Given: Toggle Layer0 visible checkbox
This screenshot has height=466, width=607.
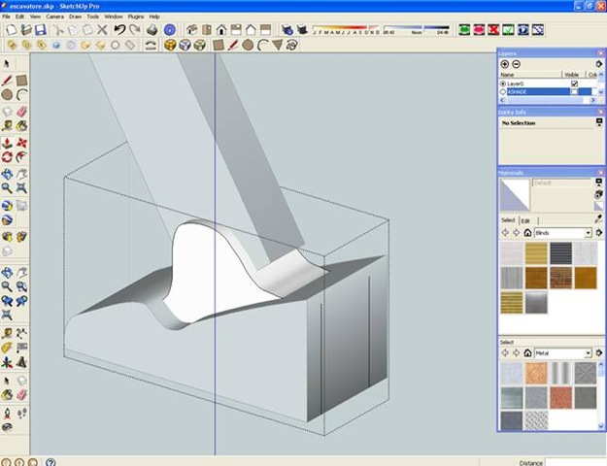Looking at the screenshot, I should point(574,83).
